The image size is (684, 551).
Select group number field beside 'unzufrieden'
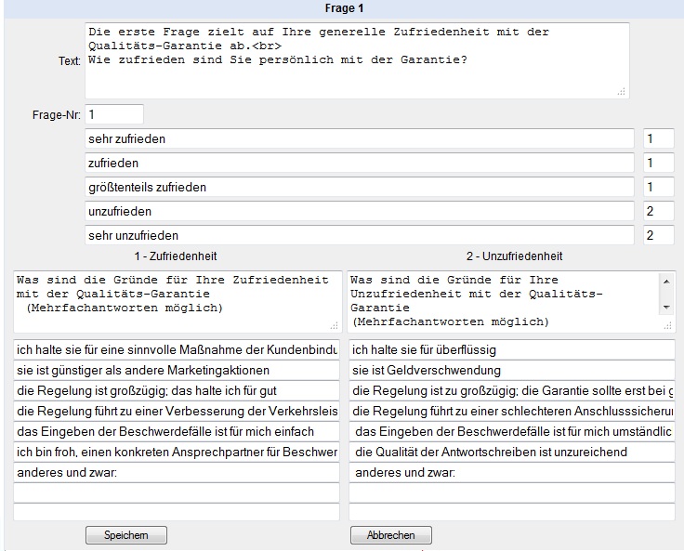(659, 211)
